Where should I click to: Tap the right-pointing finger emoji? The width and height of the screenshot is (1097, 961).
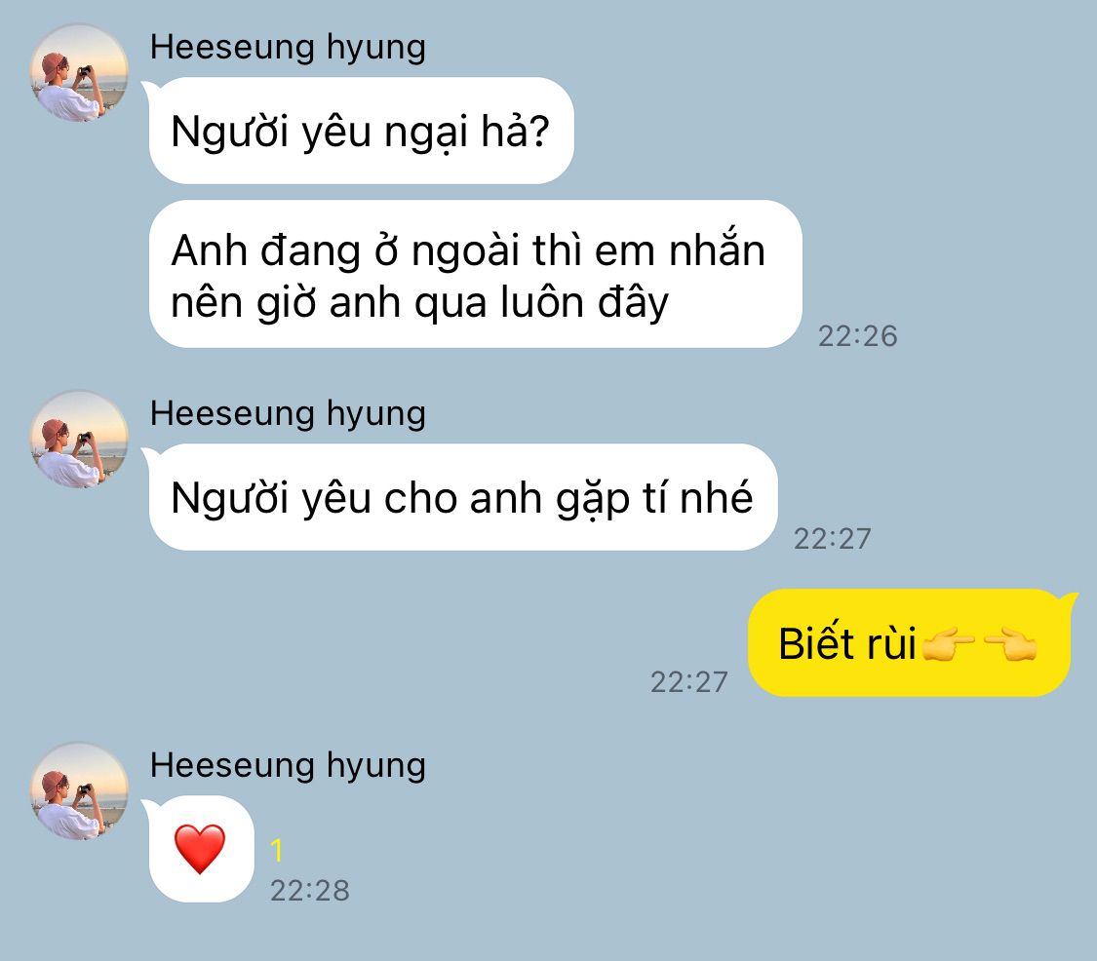(x=948, y=644)
